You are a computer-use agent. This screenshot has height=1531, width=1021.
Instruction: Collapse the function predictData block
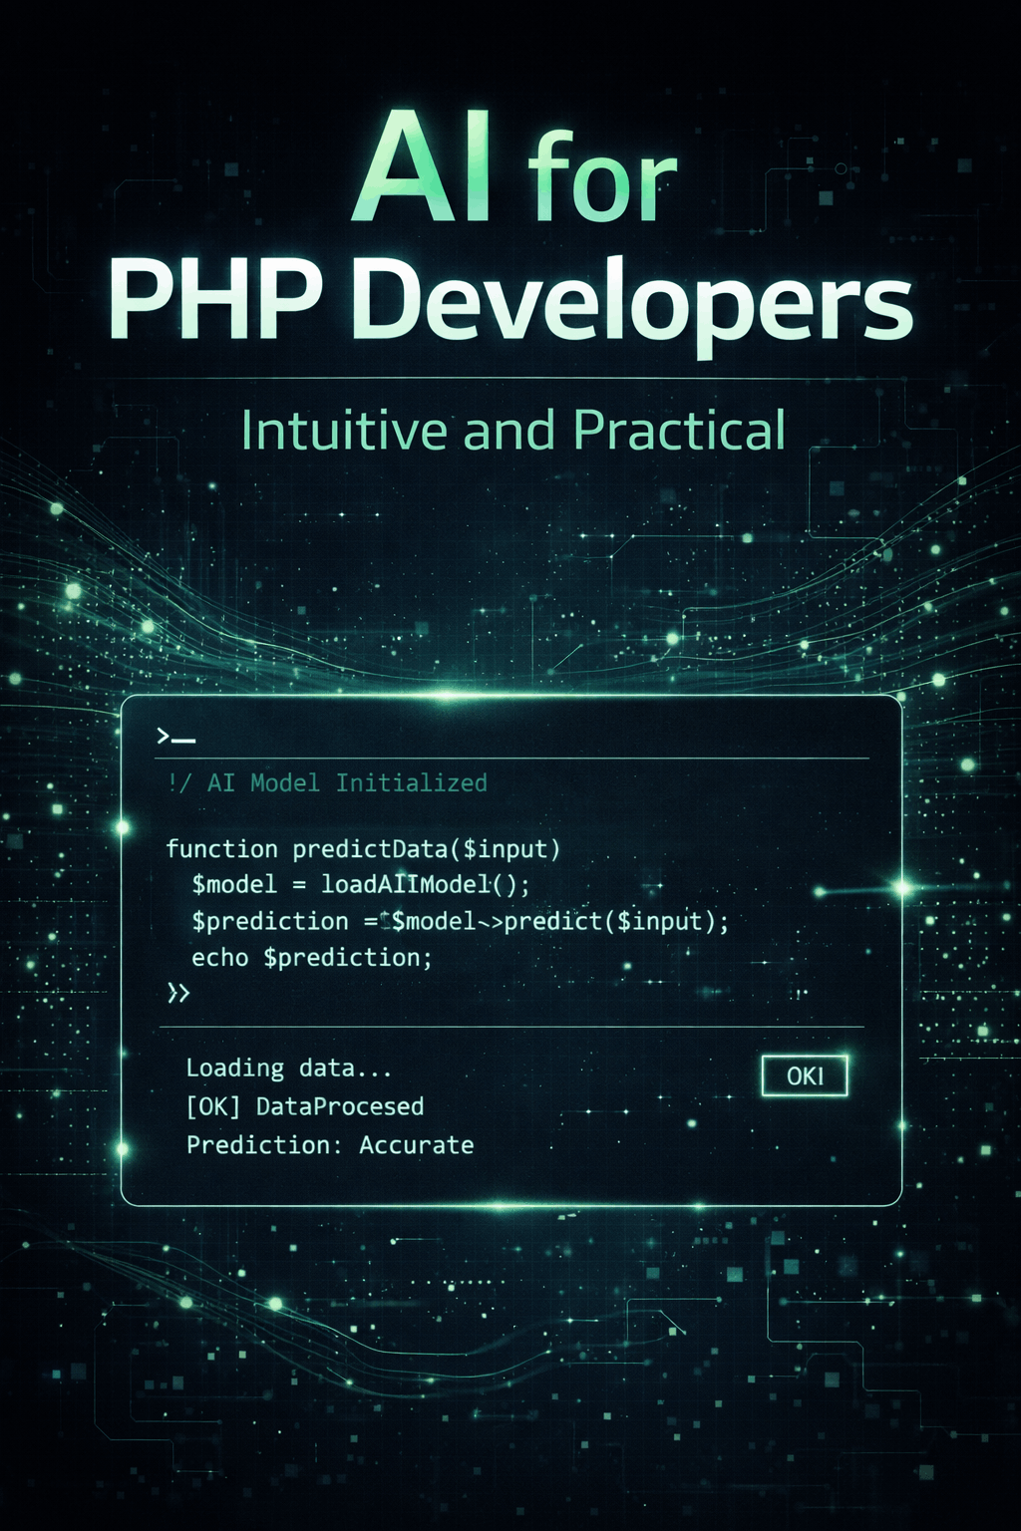click(364, 849)
